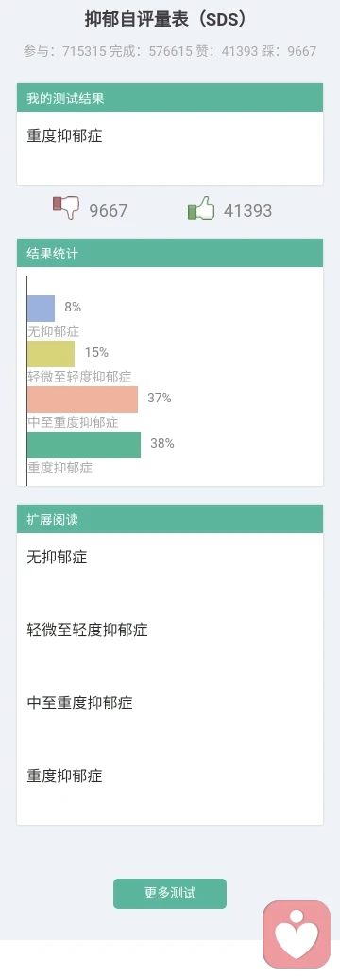Tap the thumbs-down dislike icon
Image resolution: width=340 pixels, height=978 pixels.
tap(66, 207)
